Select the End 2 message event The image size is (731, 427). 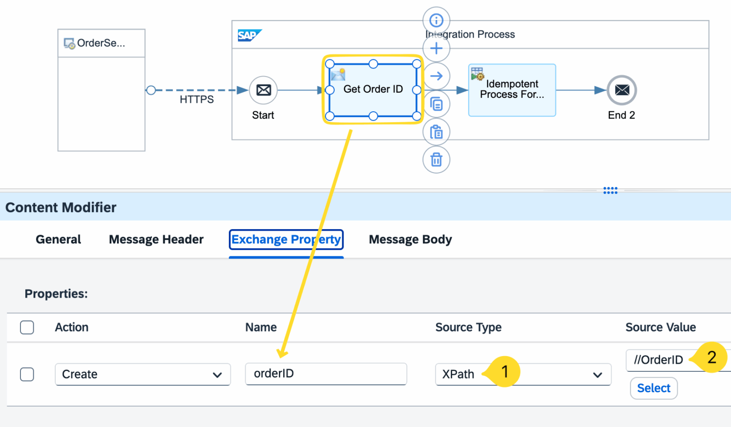point(622,90)
